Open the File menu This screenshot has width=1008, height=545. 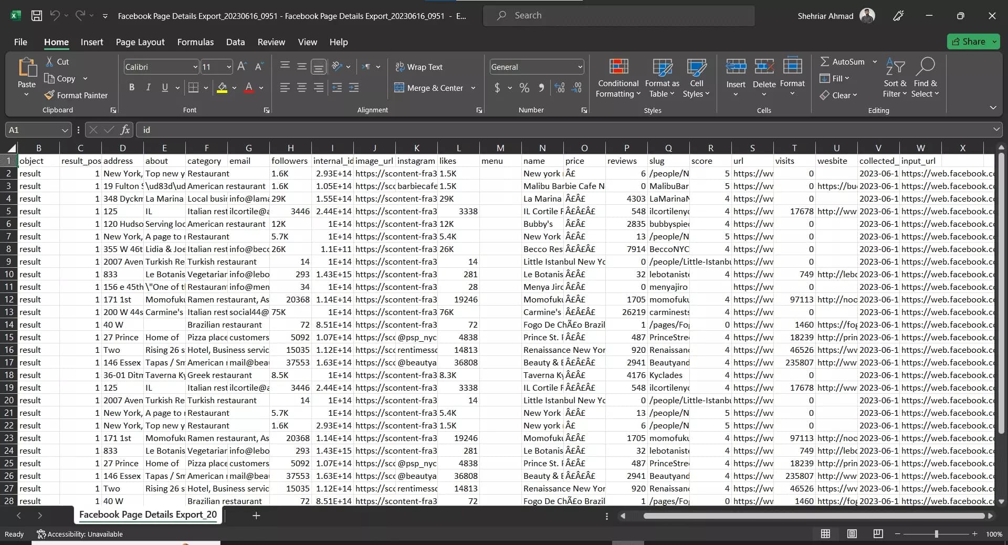pyautogui.click(x=20, y=42)
